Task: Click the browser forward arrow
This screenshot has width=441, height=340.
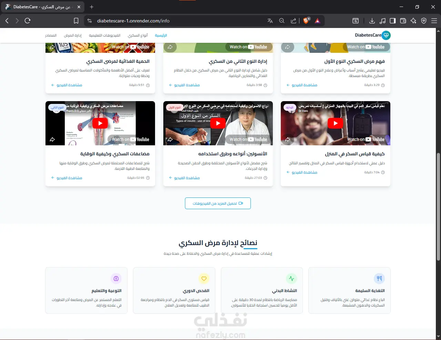Action: click(17, 21)
